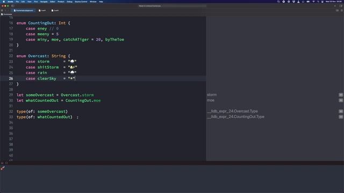Open the Apple menu
Viewport: 344px width, 193px height.
click(x=4, y=2)
